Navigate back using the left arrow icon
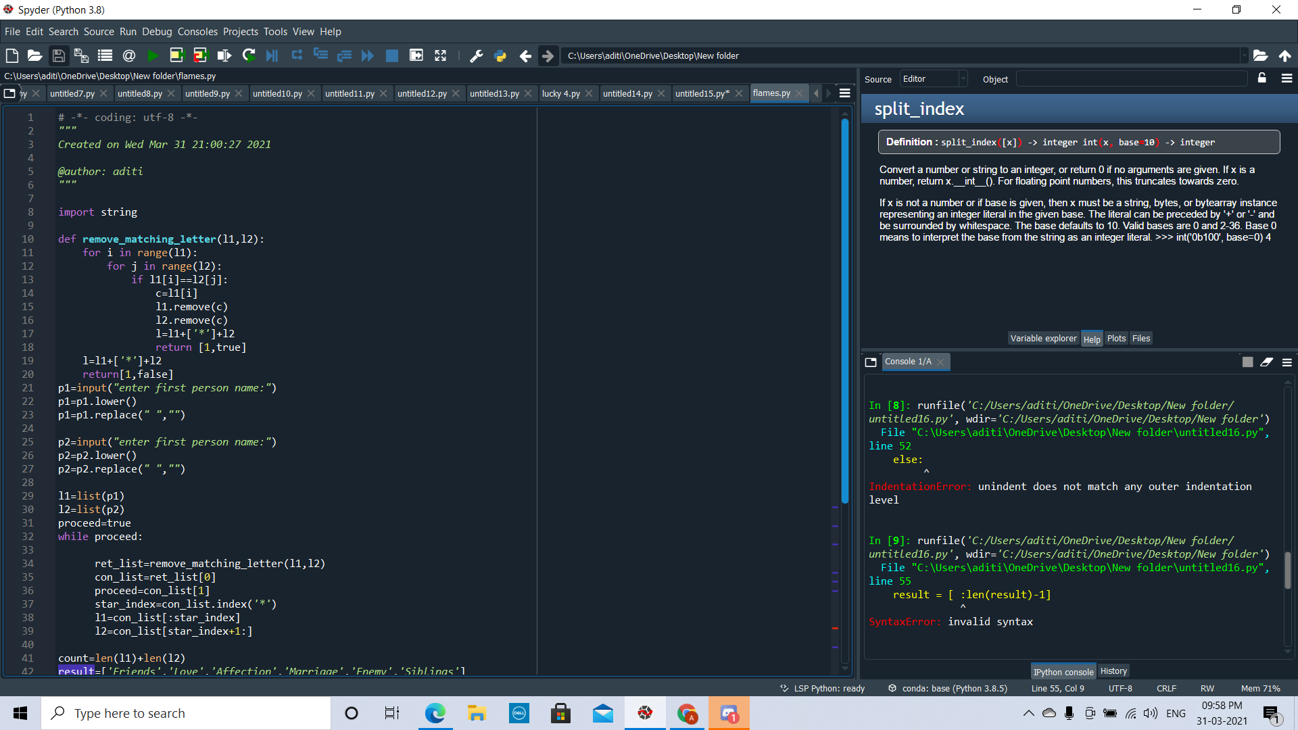 coord(526,55)
